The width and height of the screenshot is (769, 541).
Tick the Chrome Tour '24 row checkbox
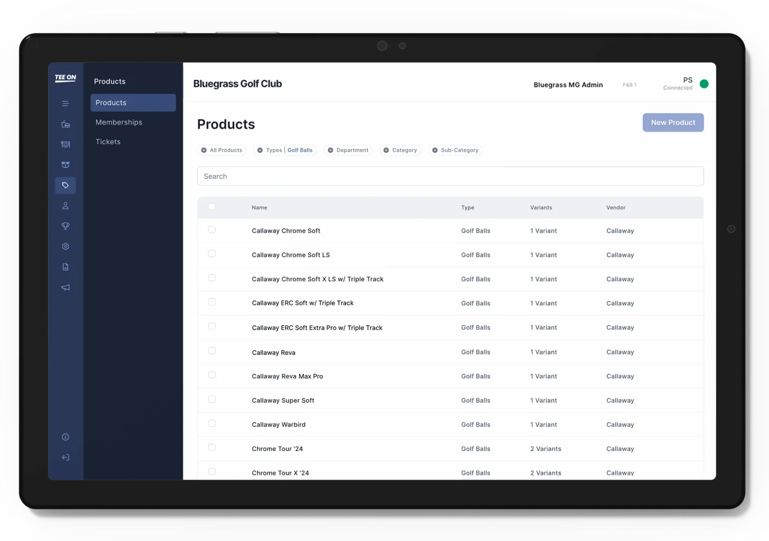click(x=211, y=447)
